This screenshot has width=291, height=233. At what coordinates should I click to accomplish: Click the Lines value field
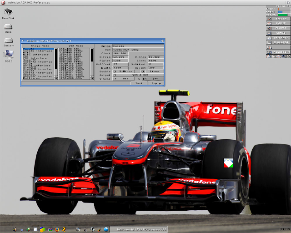pos(156,61)
